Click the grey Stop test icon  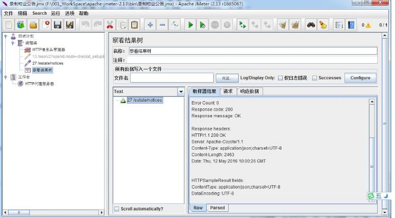click(215, 25)
